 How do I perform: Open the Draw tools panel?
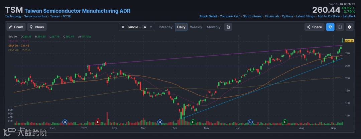[16, 27]
